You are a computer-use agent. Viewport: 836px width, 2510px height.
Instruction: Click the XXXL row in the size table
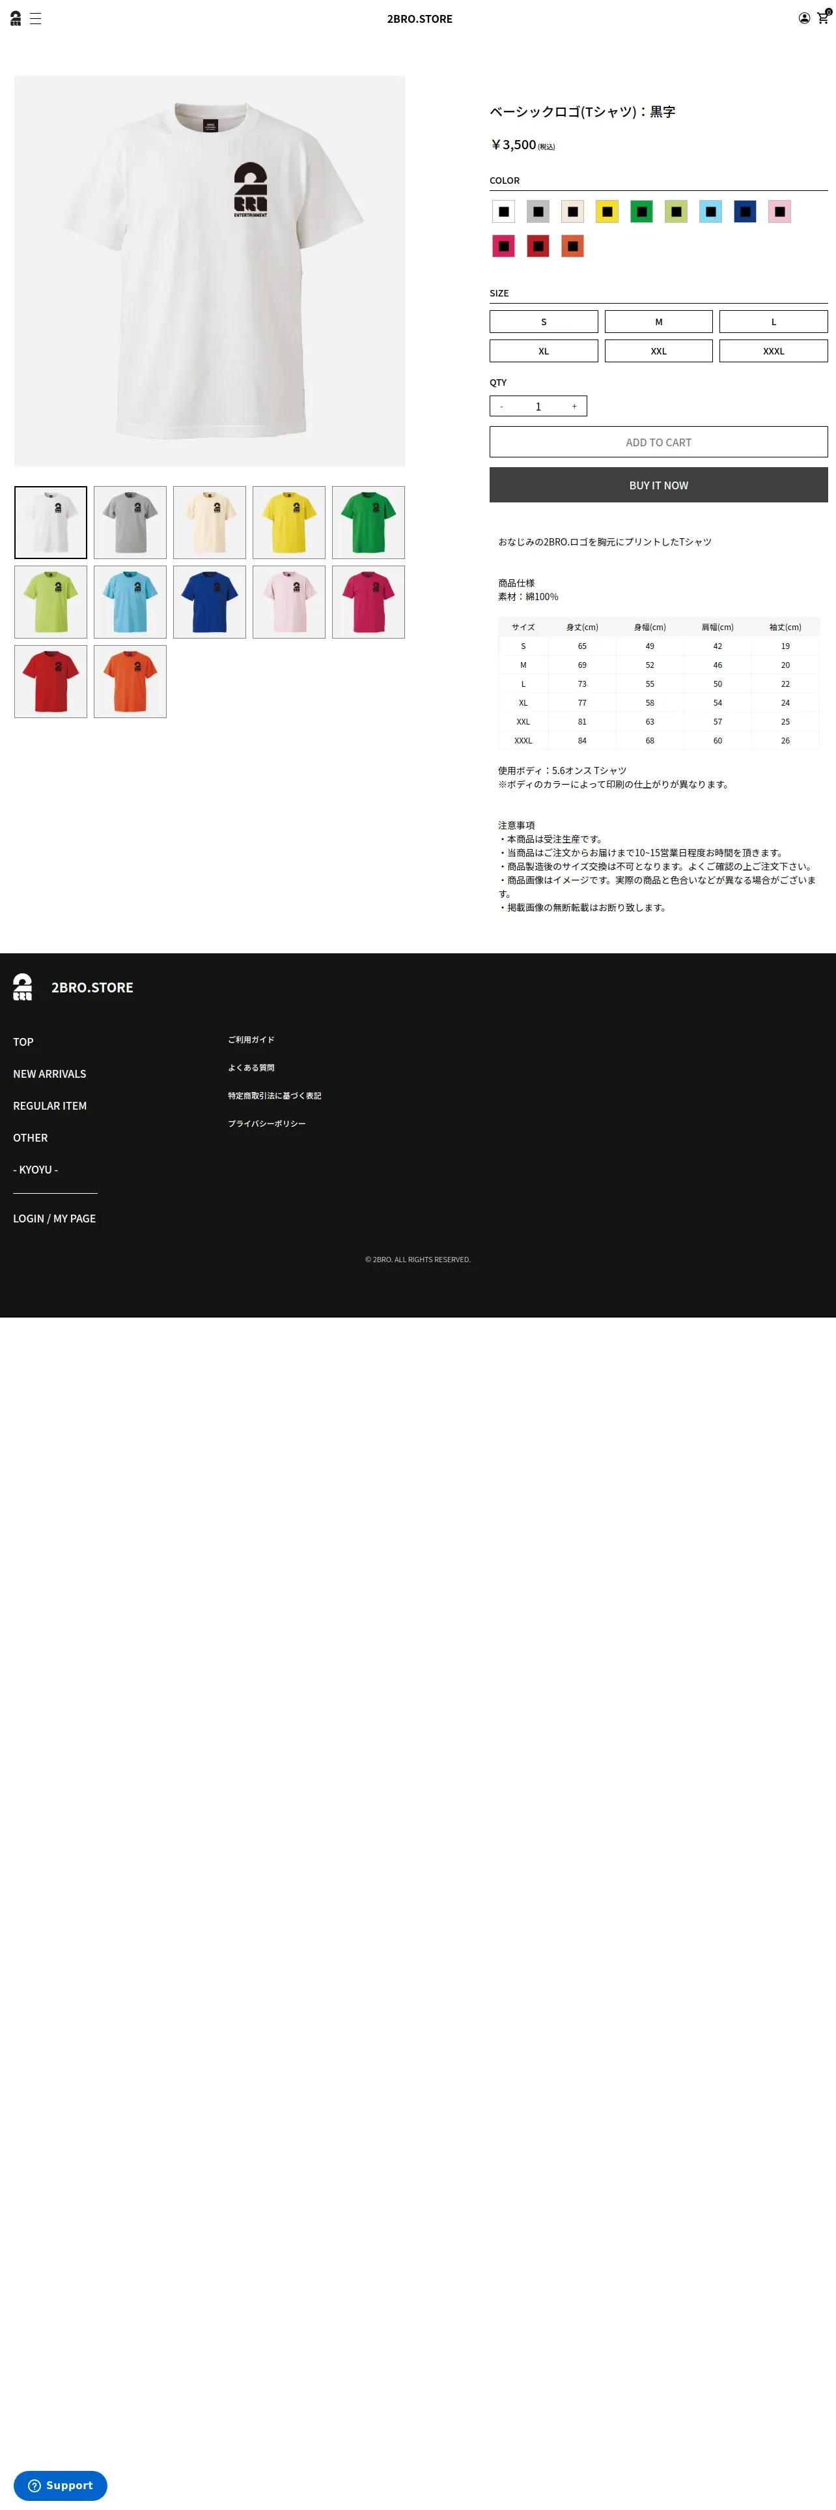(x=659, y=740)
